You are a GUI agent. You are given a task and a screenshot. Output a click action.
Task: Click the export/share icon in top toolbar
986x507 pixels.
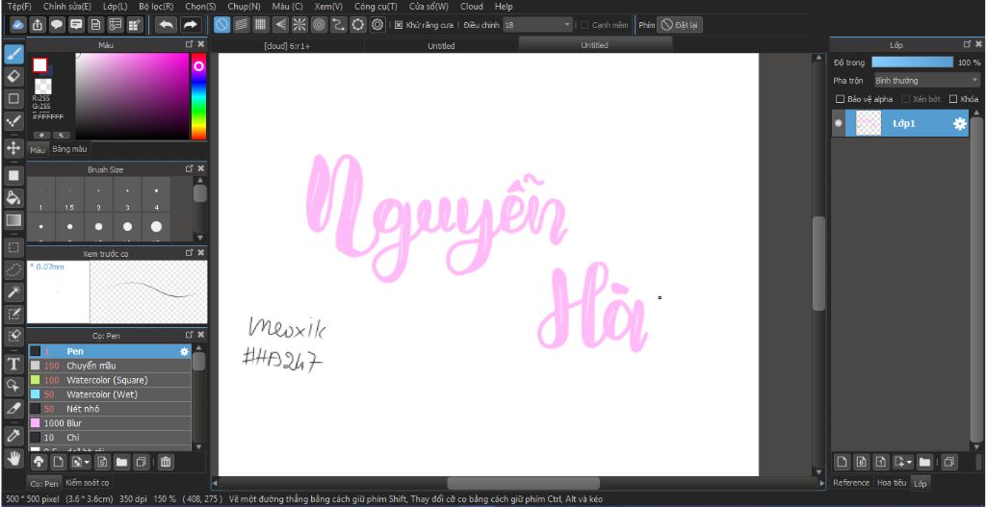tap(38, 25)
